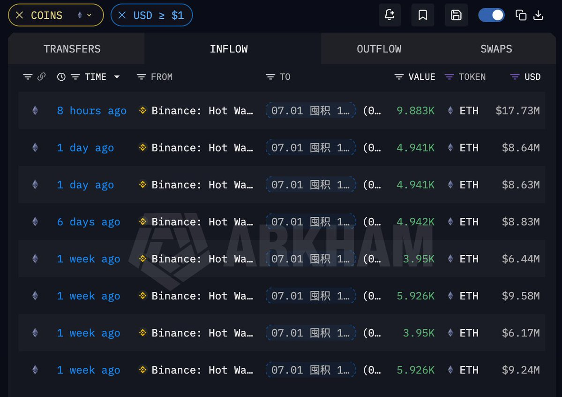Click the $9.24M USD amount

[521, 370]
